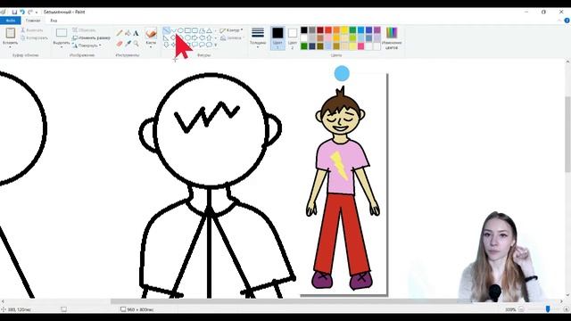
Task: Choose the Polygon shape
Action: [x=202, y=30]
